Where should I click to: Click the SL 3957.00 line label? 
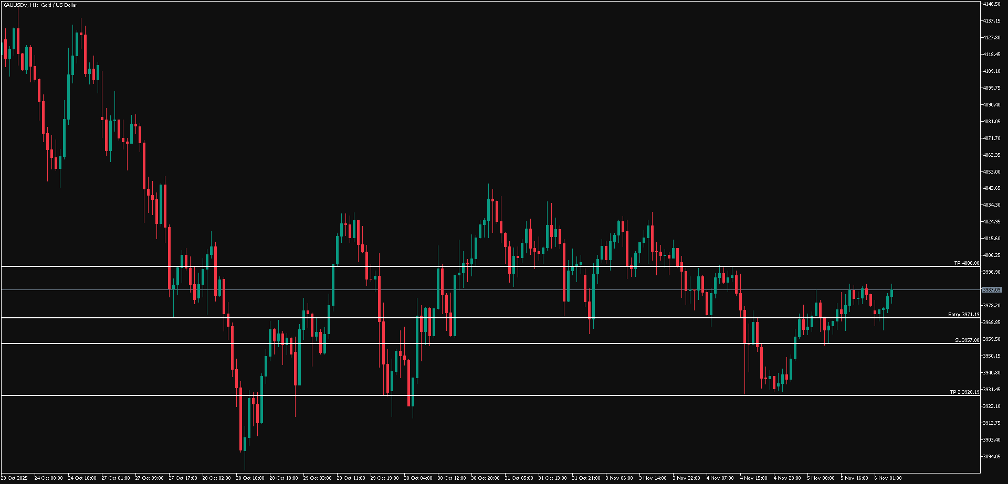(x=967, y=340)
